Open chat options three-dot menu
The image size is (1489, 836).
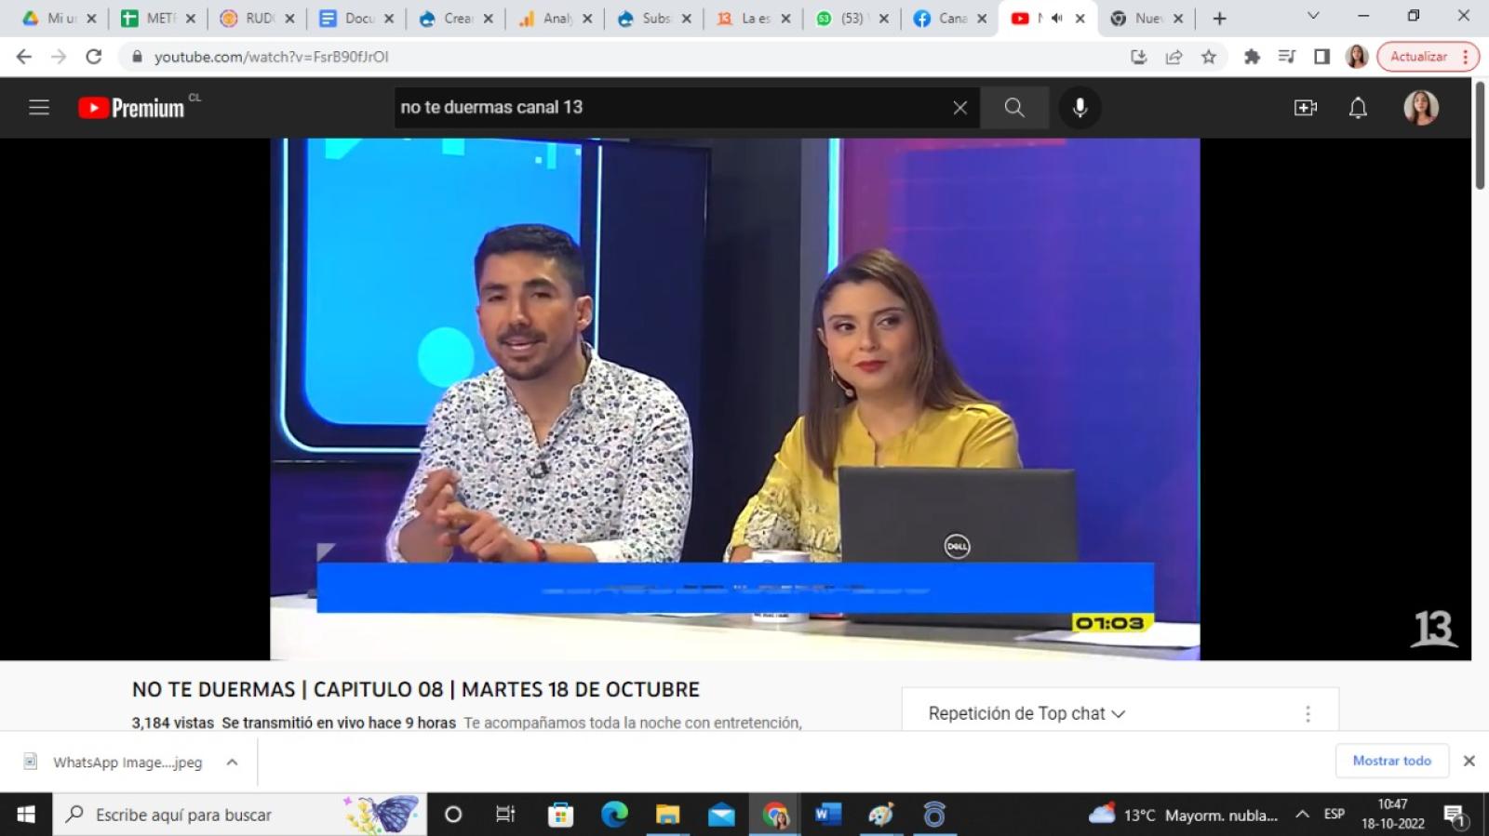1308,713
